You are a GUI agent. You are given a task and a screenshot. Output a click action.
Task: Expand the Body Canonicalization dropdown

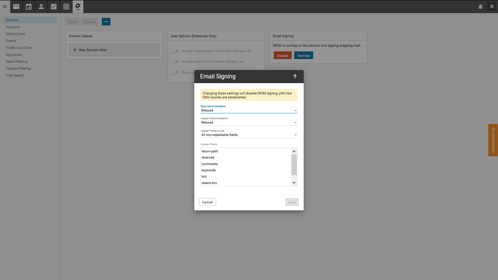(x=249, y=110)
